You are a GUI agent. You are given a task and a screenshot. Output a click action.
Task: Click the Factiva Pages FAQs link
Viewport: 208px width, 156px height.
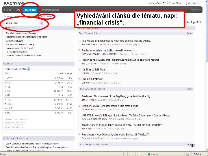tap(193, 23)
